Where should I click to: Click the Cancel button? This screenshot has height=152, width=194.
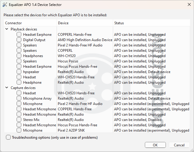click(179, 145)
